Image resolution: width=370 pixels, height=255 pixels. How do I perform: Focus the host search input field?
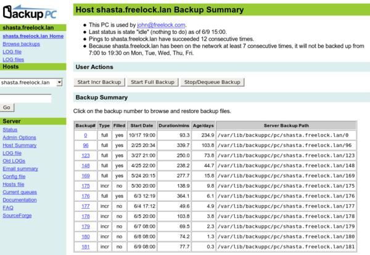25,98
